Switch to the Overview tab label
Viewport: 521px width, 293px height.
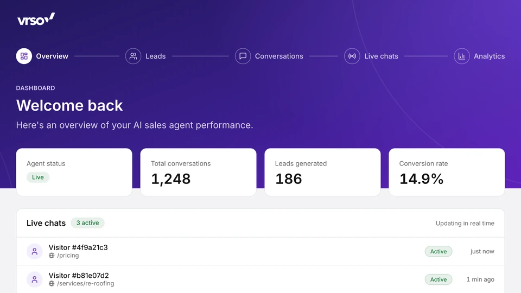(x=52, y=56)
